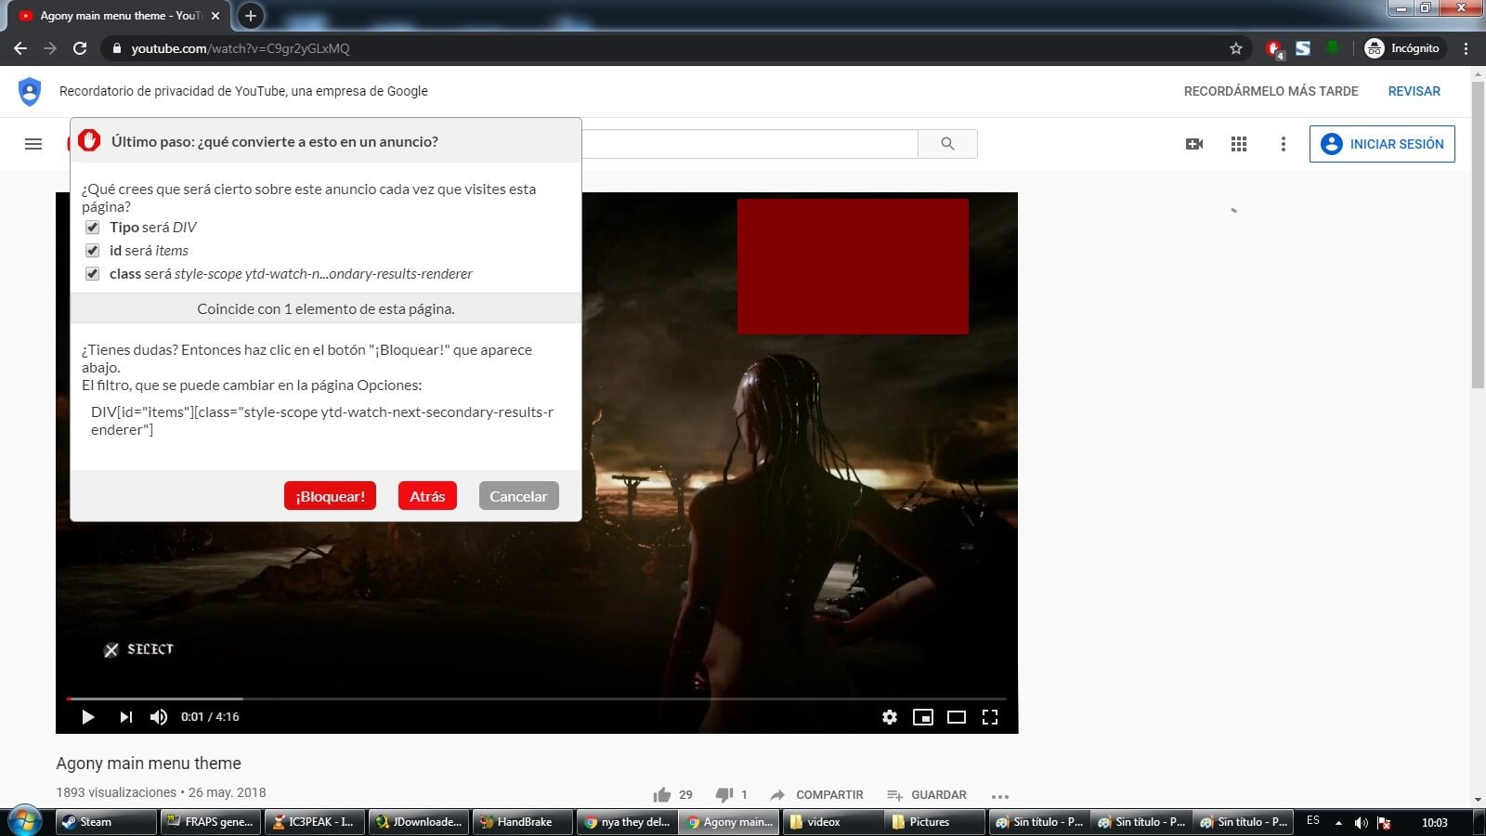Cancel the ad blocking dialog

click(518, 496)
